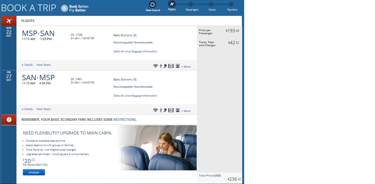375x184 pixels.
Task: Open View Seats for the SAN to MSP flight
Action: [44, 109]
